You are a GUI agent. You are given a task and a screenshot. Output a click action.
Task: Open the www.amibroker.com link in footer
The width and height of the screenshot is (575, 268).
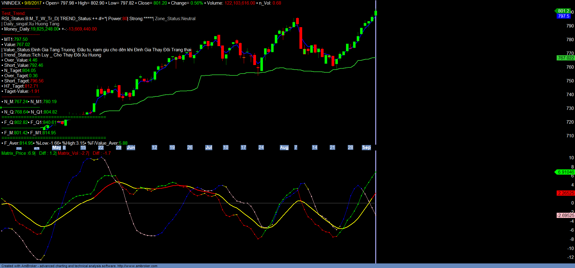(137, 266)
